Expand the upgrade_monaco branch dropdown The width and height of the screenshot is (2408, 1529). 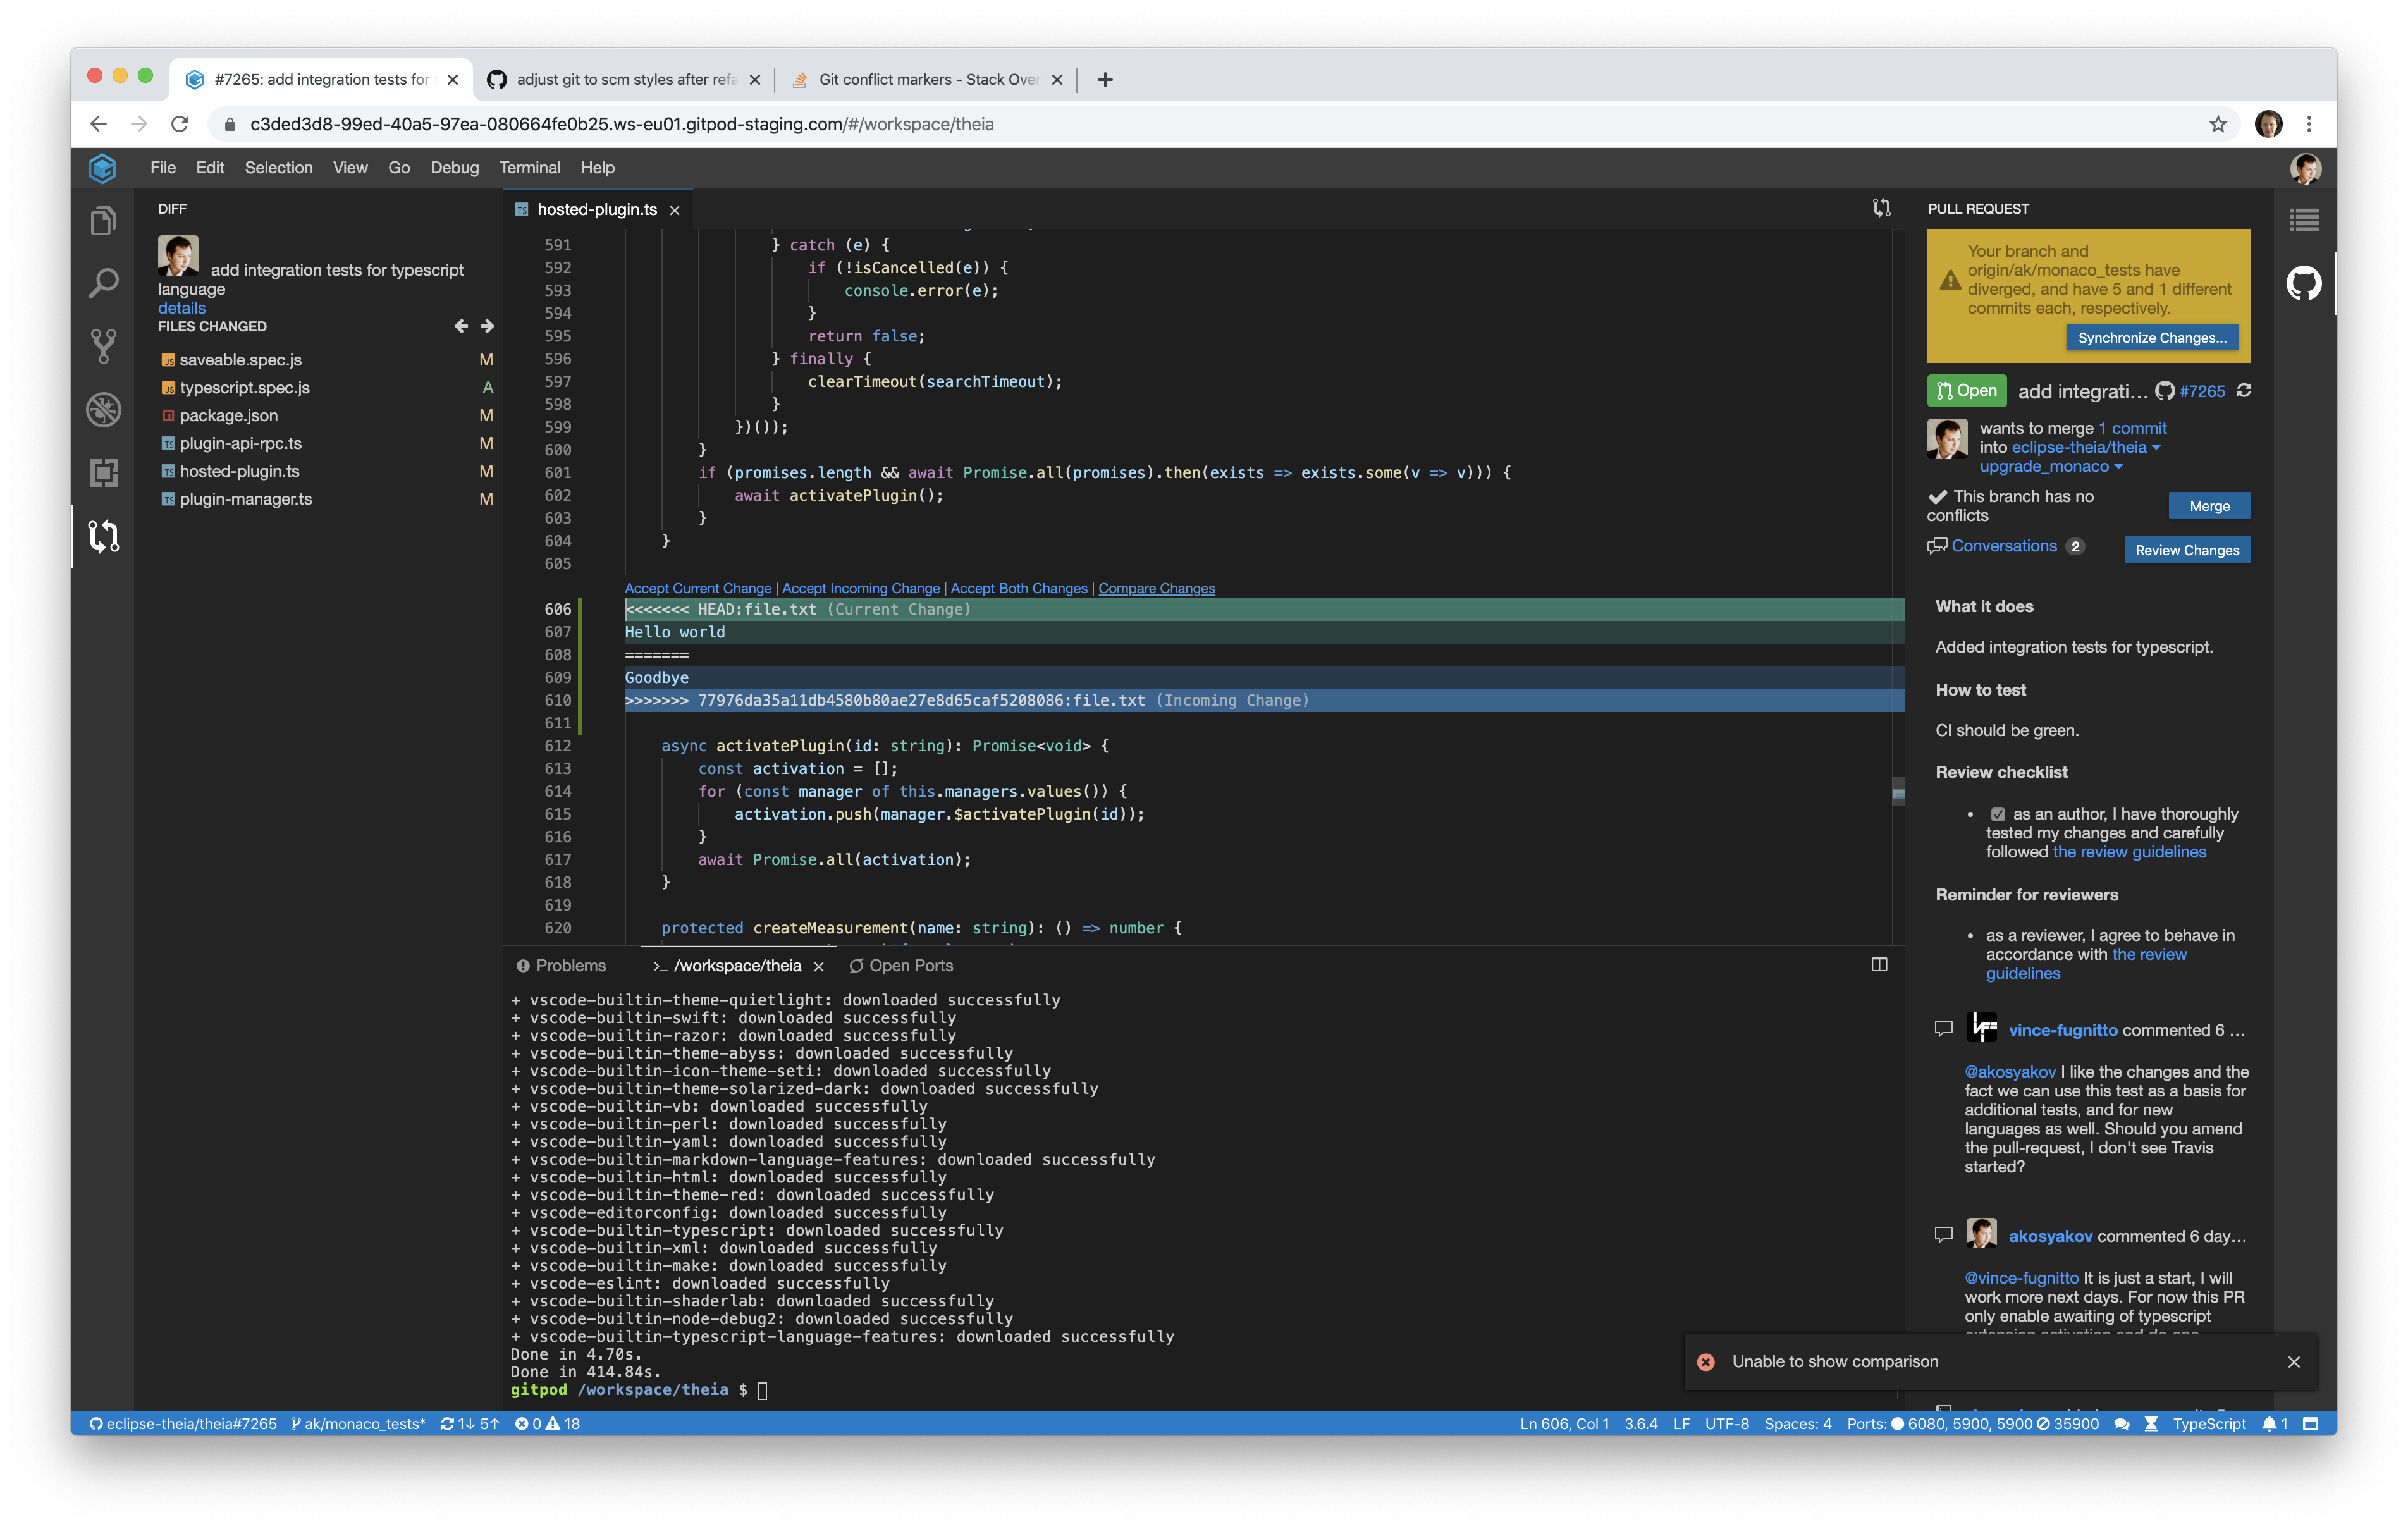click(2119, 467)
